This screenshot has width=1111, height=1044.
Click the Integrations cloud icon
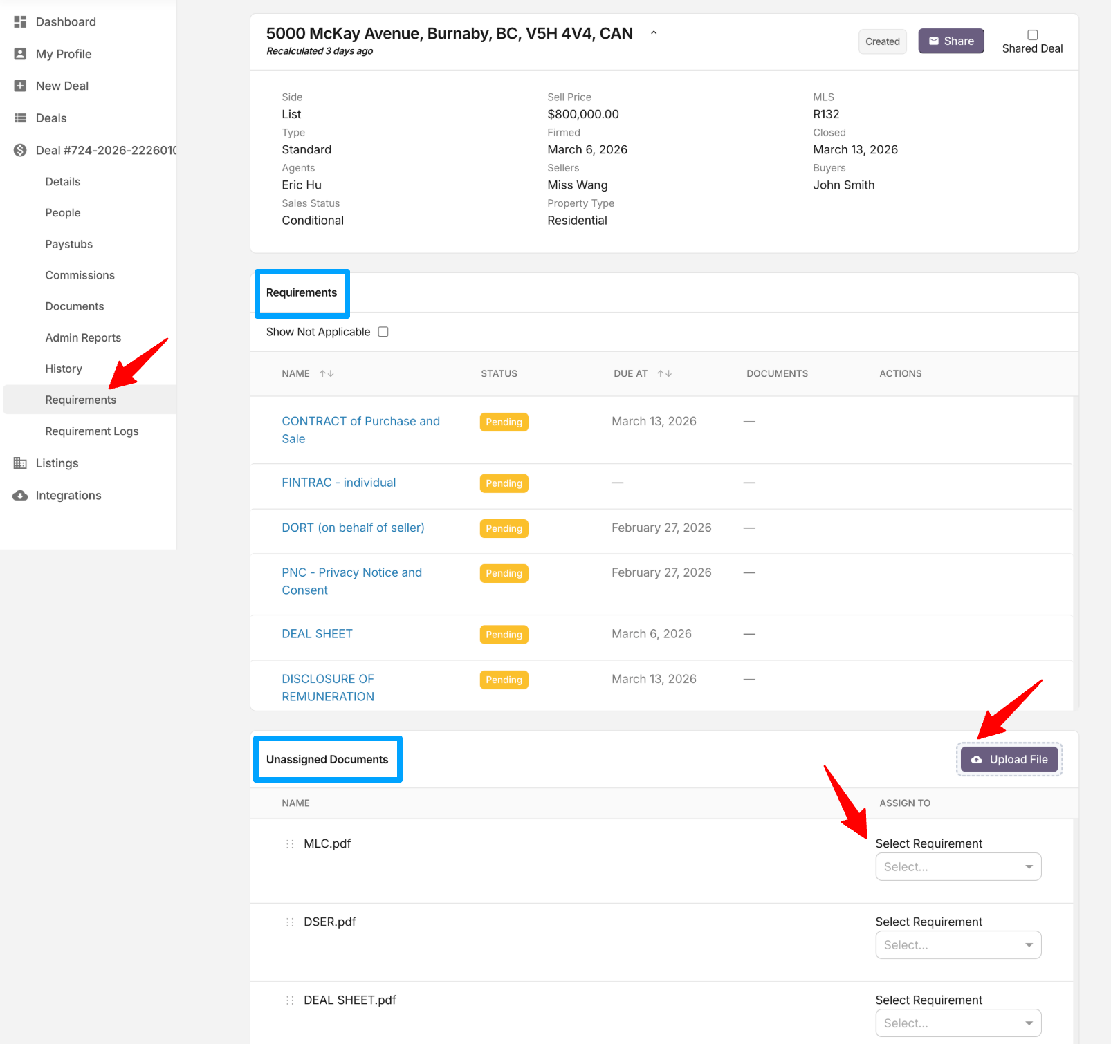pos(20,495)
